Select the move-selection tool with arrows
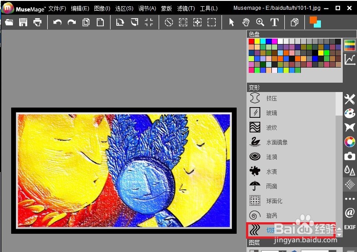Viewport: 357px width, 252px height. (x=197, y=22)
